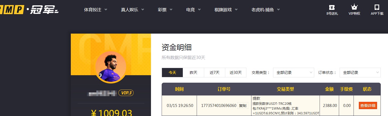Image resolution: width=388 pixels, height=116 pixels.
Task: Open the 交易类型 dropdown
Action: tap(294, 73)
